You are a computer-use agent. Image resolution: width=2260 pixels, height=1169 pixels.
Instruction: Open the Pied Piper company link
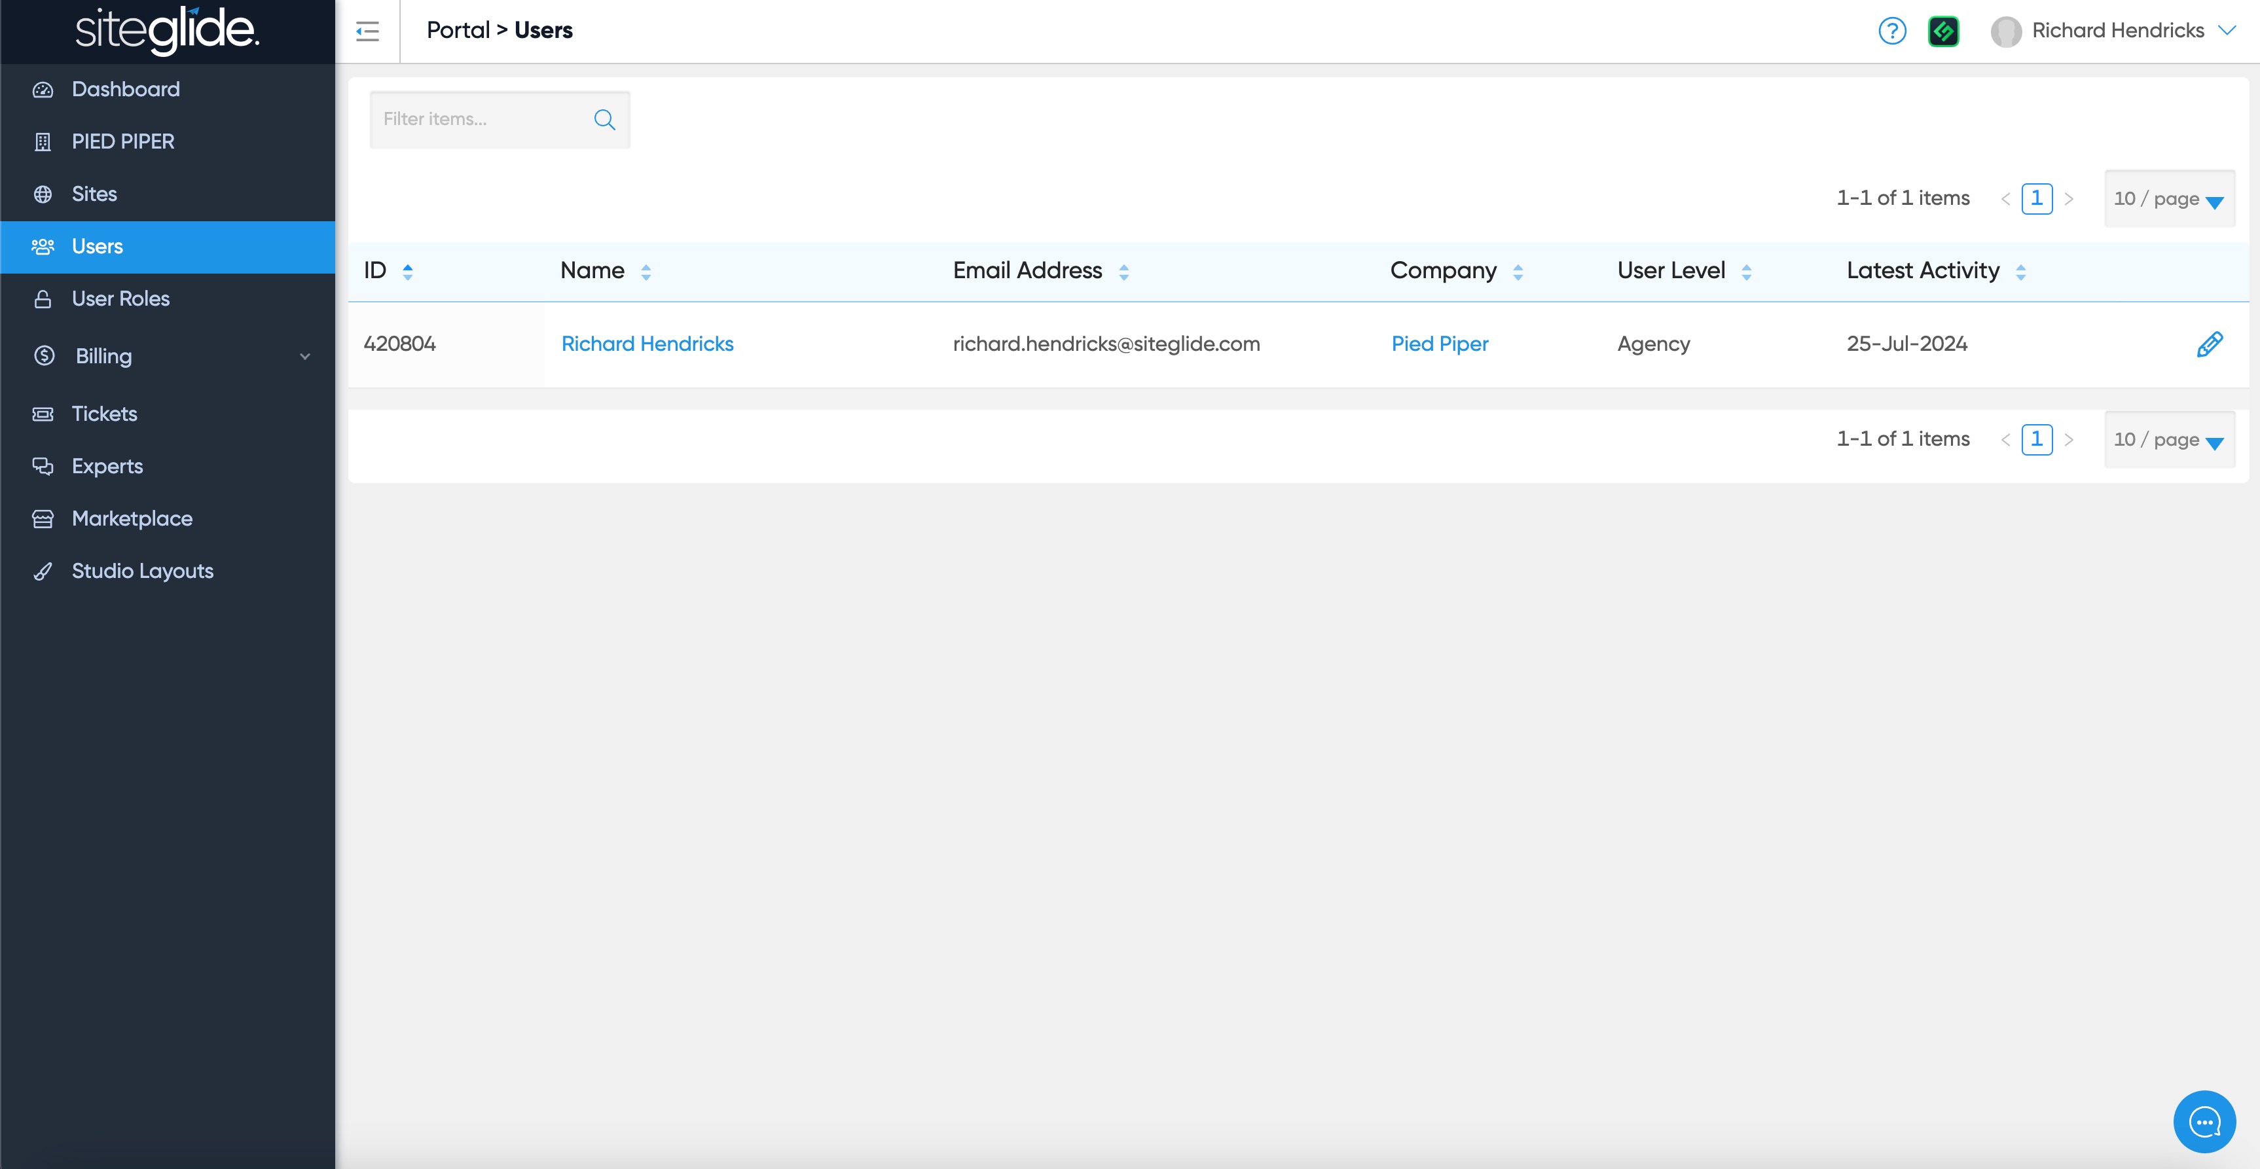tap(1439, 344)
